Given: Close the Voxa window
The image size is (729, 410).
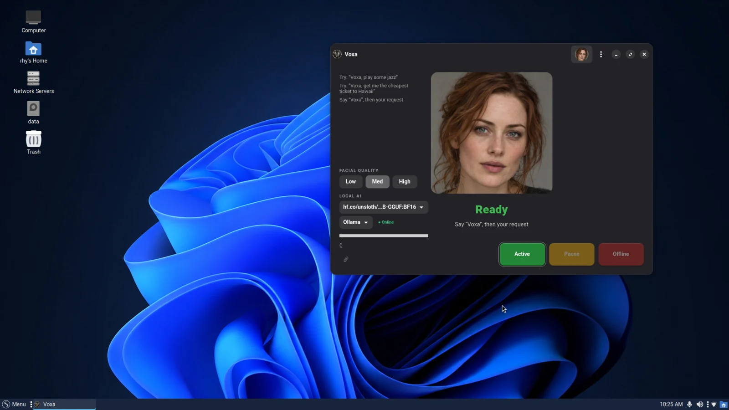Looking at the screenshot, I should [x=644, y=54].
